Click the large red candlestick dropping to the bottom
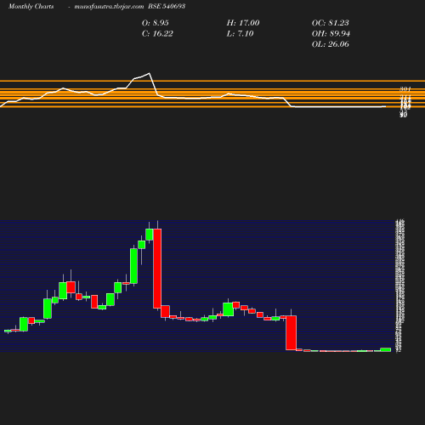The height and width of the screenshot is (425, 425). pyautogui.click(x=292, y=332)
